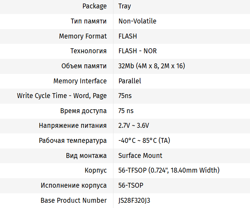Viewport: 250px width, 208px height.
Task: Select the 75ns write cycle value
Action: click(x=125, y=96)
